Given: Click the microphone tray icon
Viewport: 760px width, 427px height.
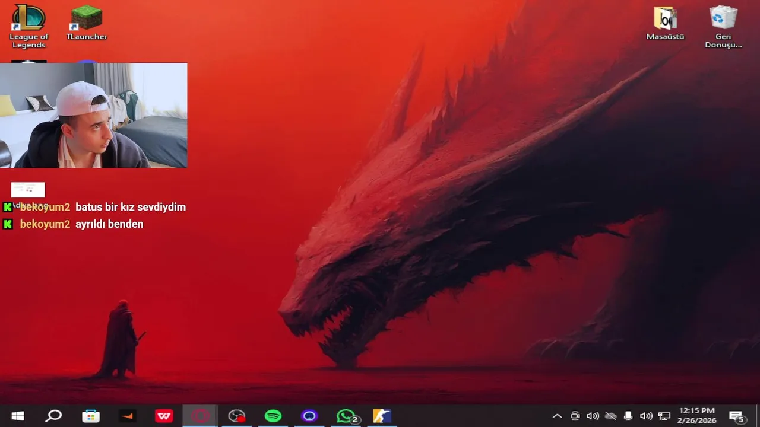Looking at the screenshot, I should click(x=628, y=416).
